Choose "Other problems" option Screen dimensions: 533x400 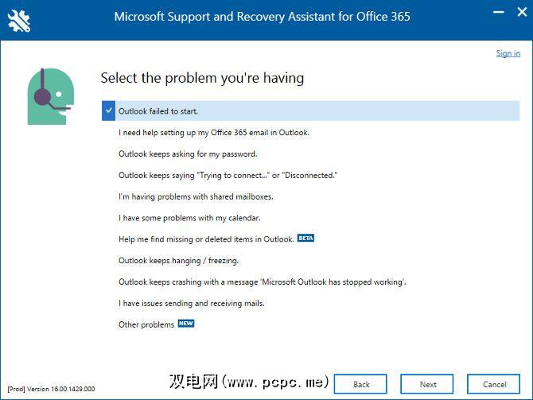146,324
